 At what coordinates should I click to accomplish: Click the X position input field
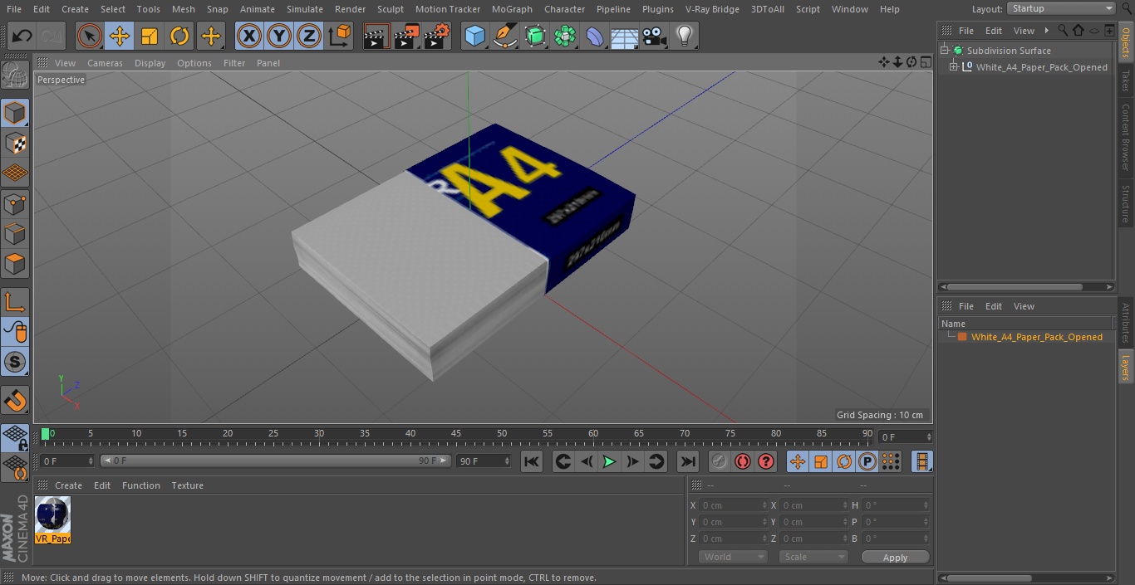(x=734, y=505)
